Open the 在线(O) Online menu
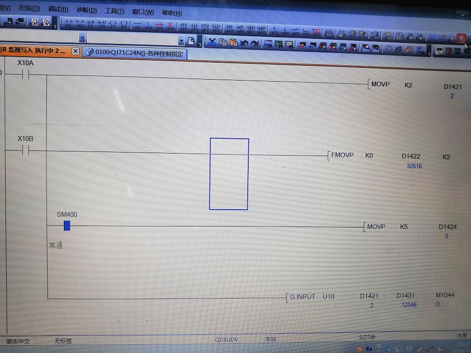The height and width of the screenshot is (353, 471). (x=29, y=10)
